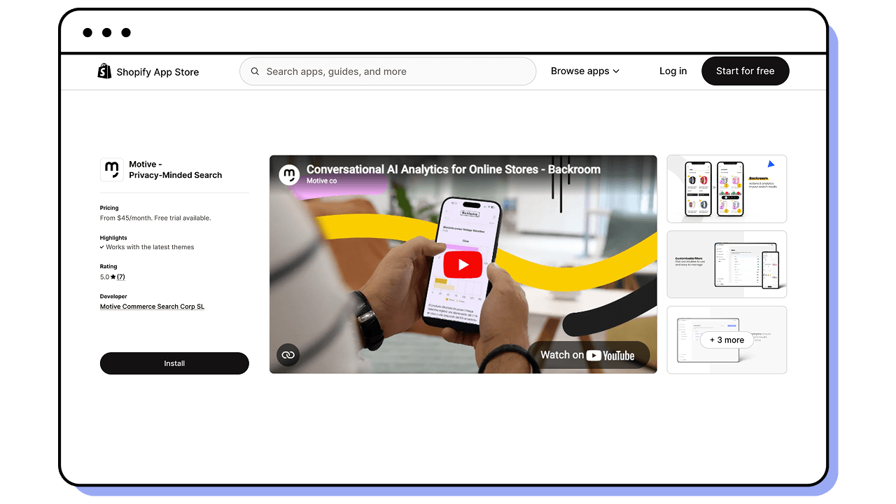The image size is (896, 504).
Task: Click the Shopify App Store bag logo
Action: (x=104, y=71)
